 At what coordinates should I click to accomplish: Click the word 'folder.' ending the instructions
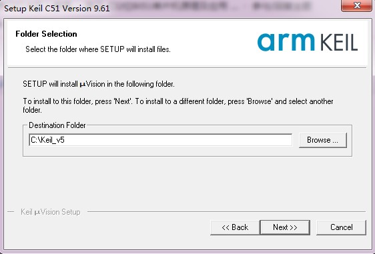pos(32,110)
